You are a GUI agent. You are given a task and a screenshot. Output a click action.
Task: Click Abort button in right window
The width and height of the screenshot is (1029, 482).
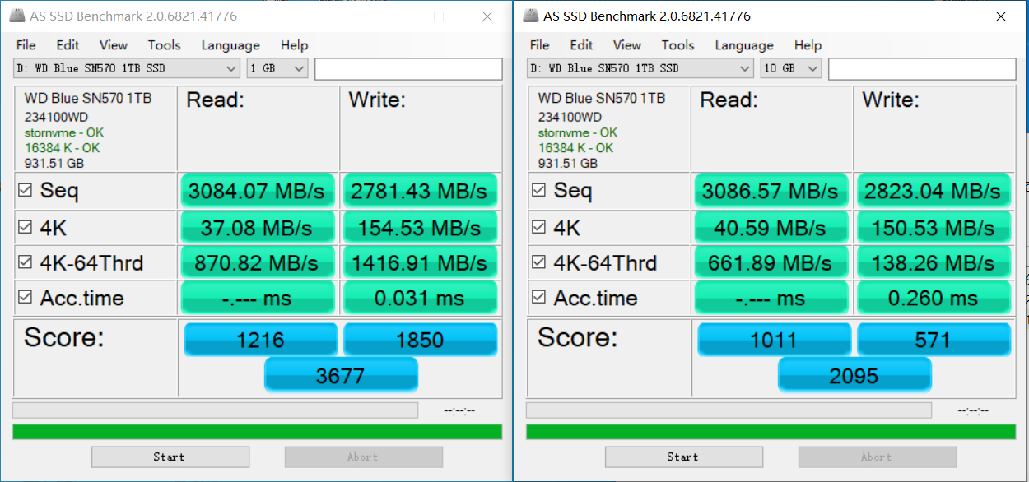pos(877,457)
